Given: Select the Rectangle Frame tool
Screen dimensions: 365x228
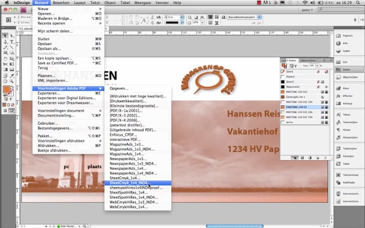Looking at the screenshot, I should pos(5,53).
